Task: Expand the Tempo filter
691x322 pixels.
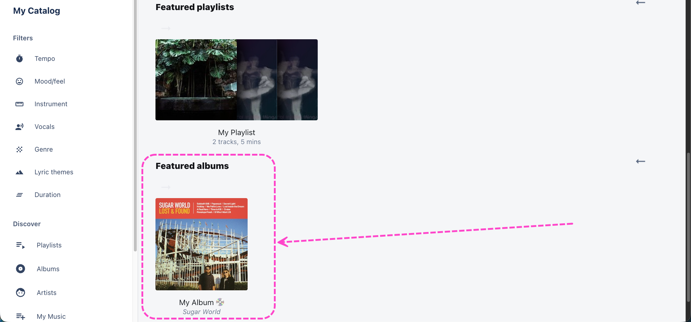Action: pos(45,58)
